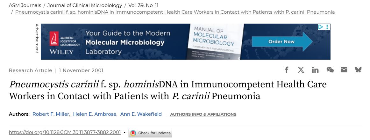This screenshot has width=370, height=140.
Task: Open author Ann E. Wakefield
Action: point(141,114)
